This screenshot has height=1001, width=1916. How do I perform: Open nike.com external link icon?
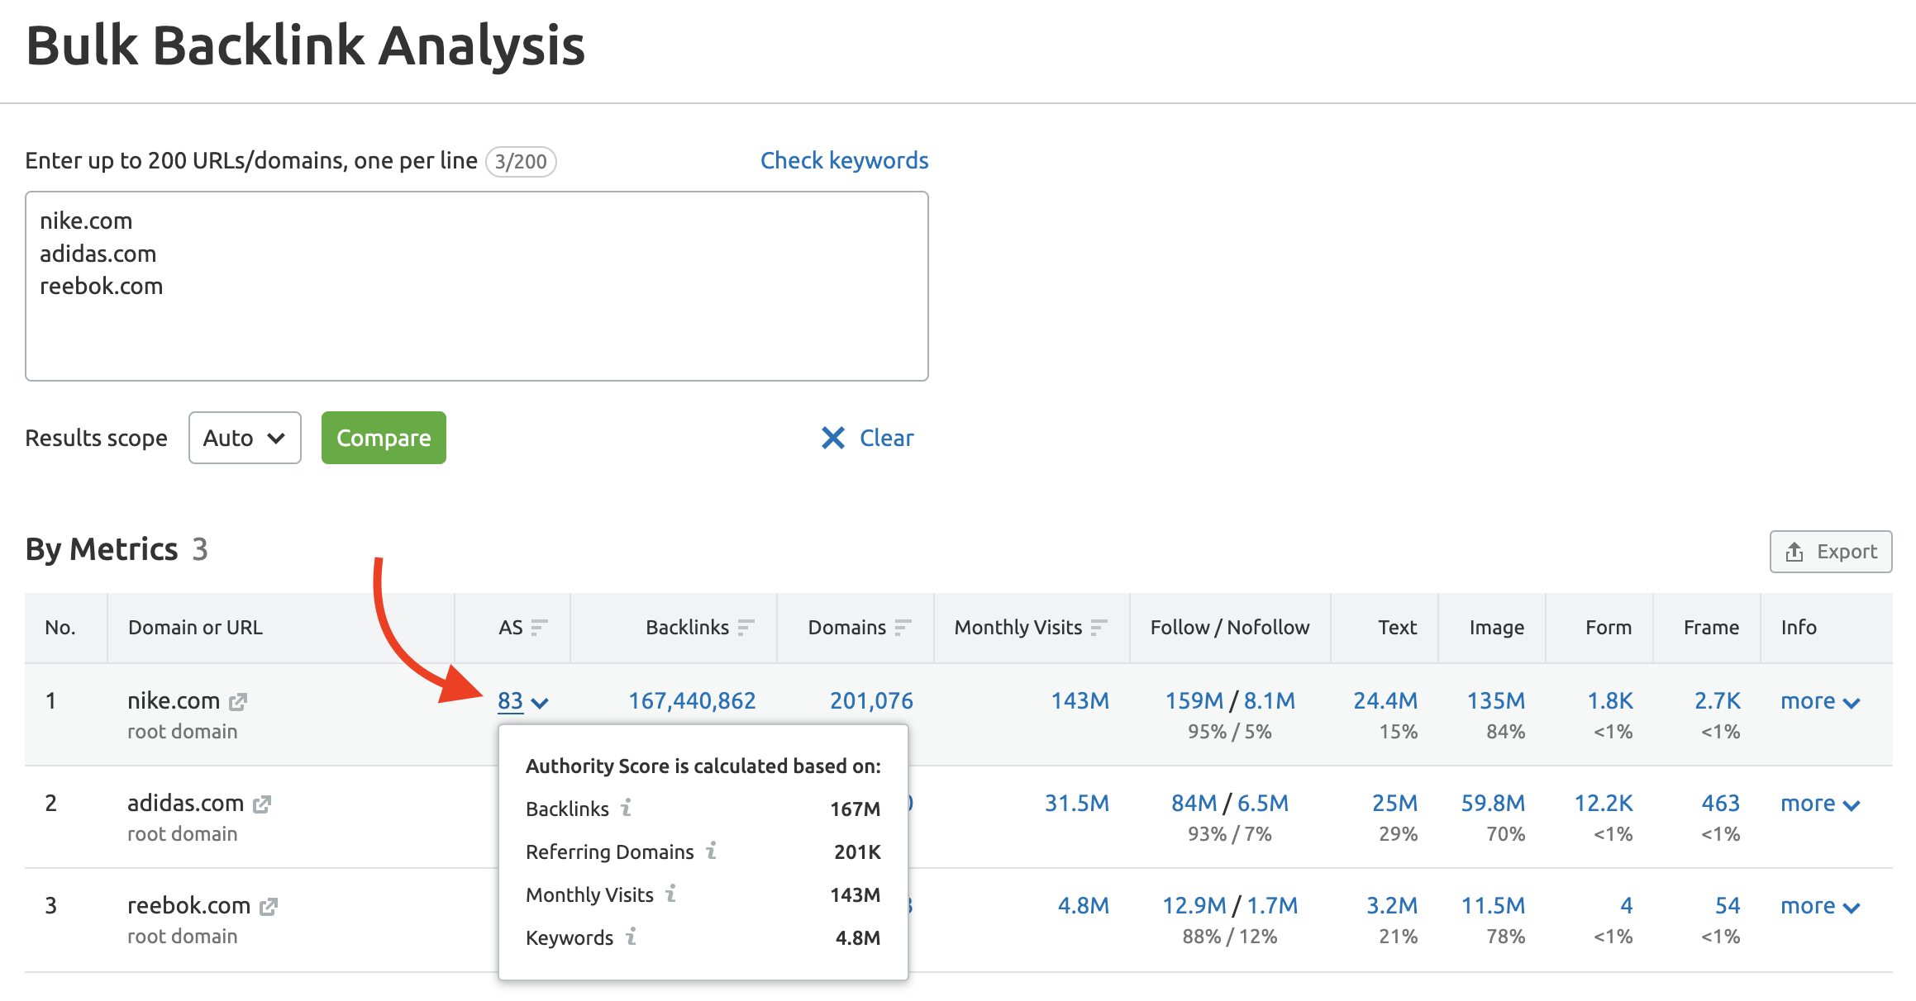point(238,702)
